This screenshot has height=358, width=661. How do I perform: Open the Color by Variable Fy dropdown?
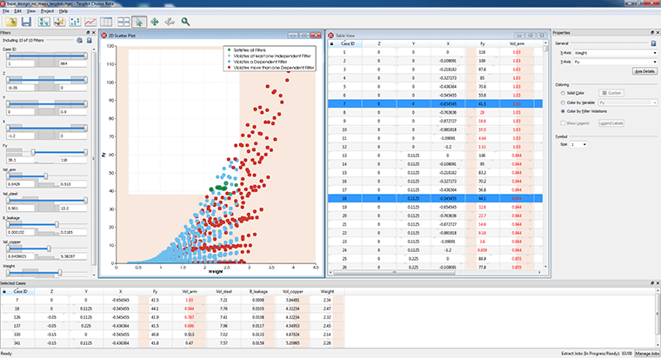coord(628,103)
